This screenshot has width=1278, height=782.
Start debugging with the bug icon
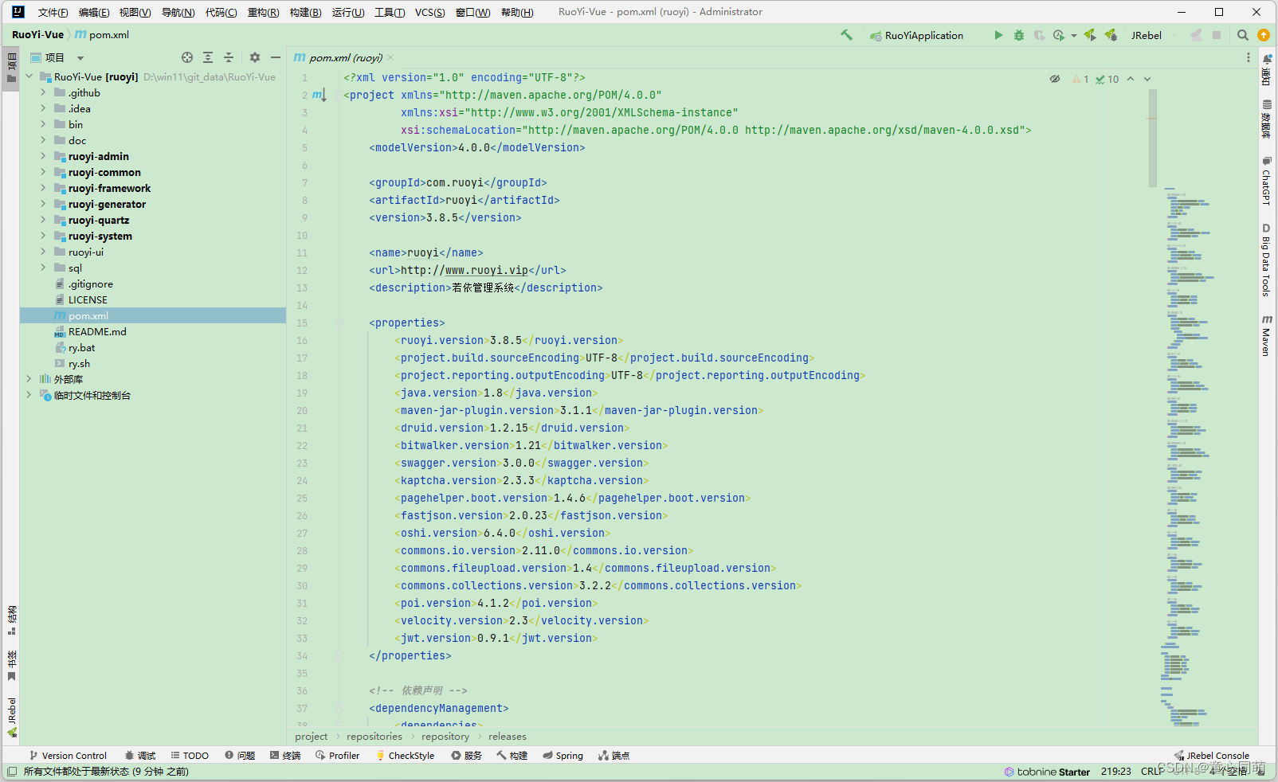pos(1019,35)
